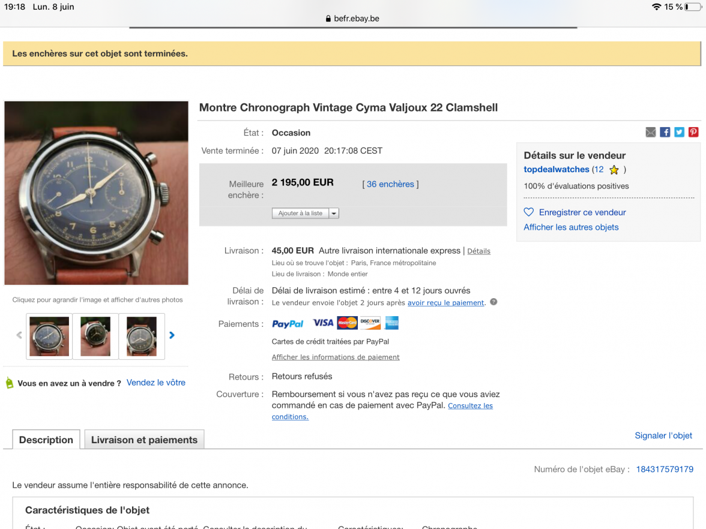This screenshot has height=529, width=706.
Task: Click the delivery help question mark icon
Action: [x=493, y=302]
